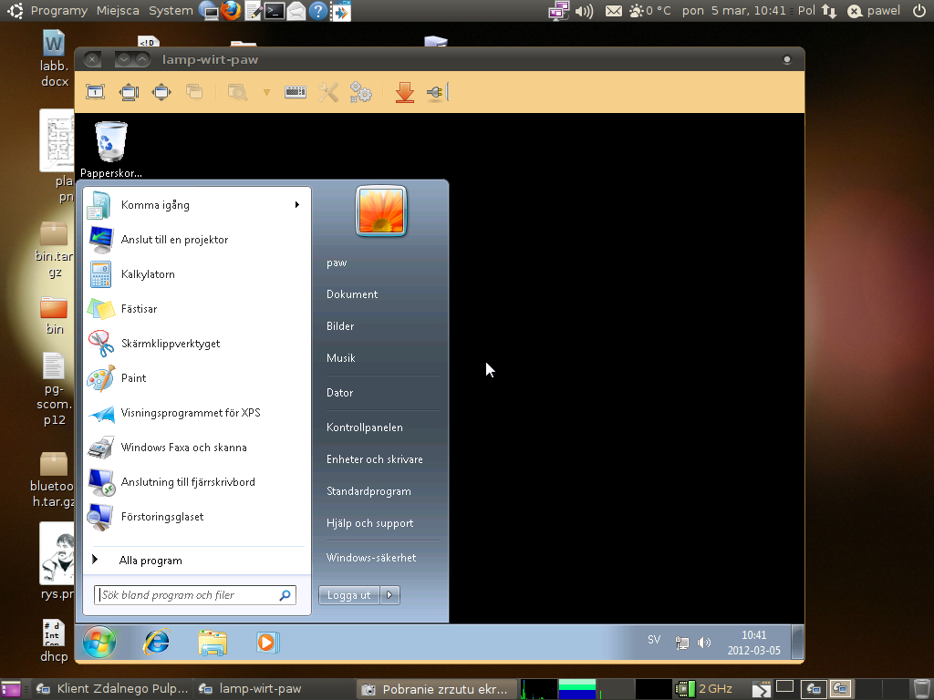Toggle keyboard grabbing in the toolbar
The image size is (934, 700).
point(295,92)
